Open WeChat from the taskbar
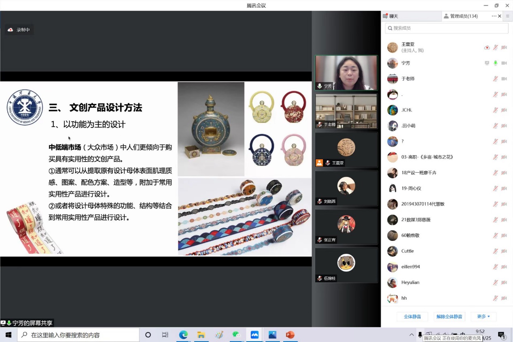This screenshot has height=342, width=513. (x=237, y=335)
